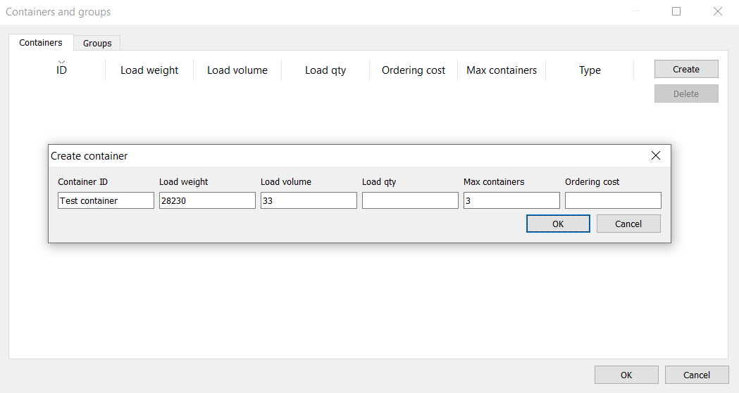Cancel the Create container dialog

[x=628, y=224]
